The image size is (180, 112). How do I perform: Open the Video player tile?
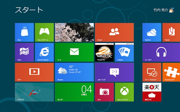tap(34, 72)
